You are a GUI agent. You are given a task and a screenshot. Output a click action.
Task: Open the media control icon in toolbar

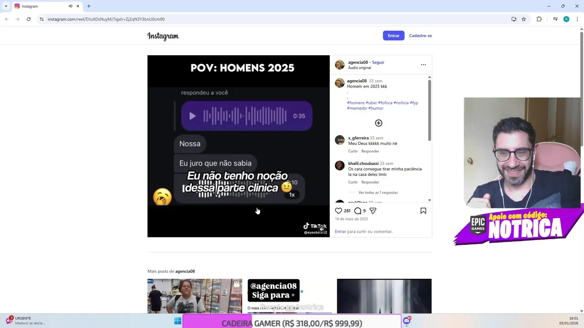tap(555, 19)
